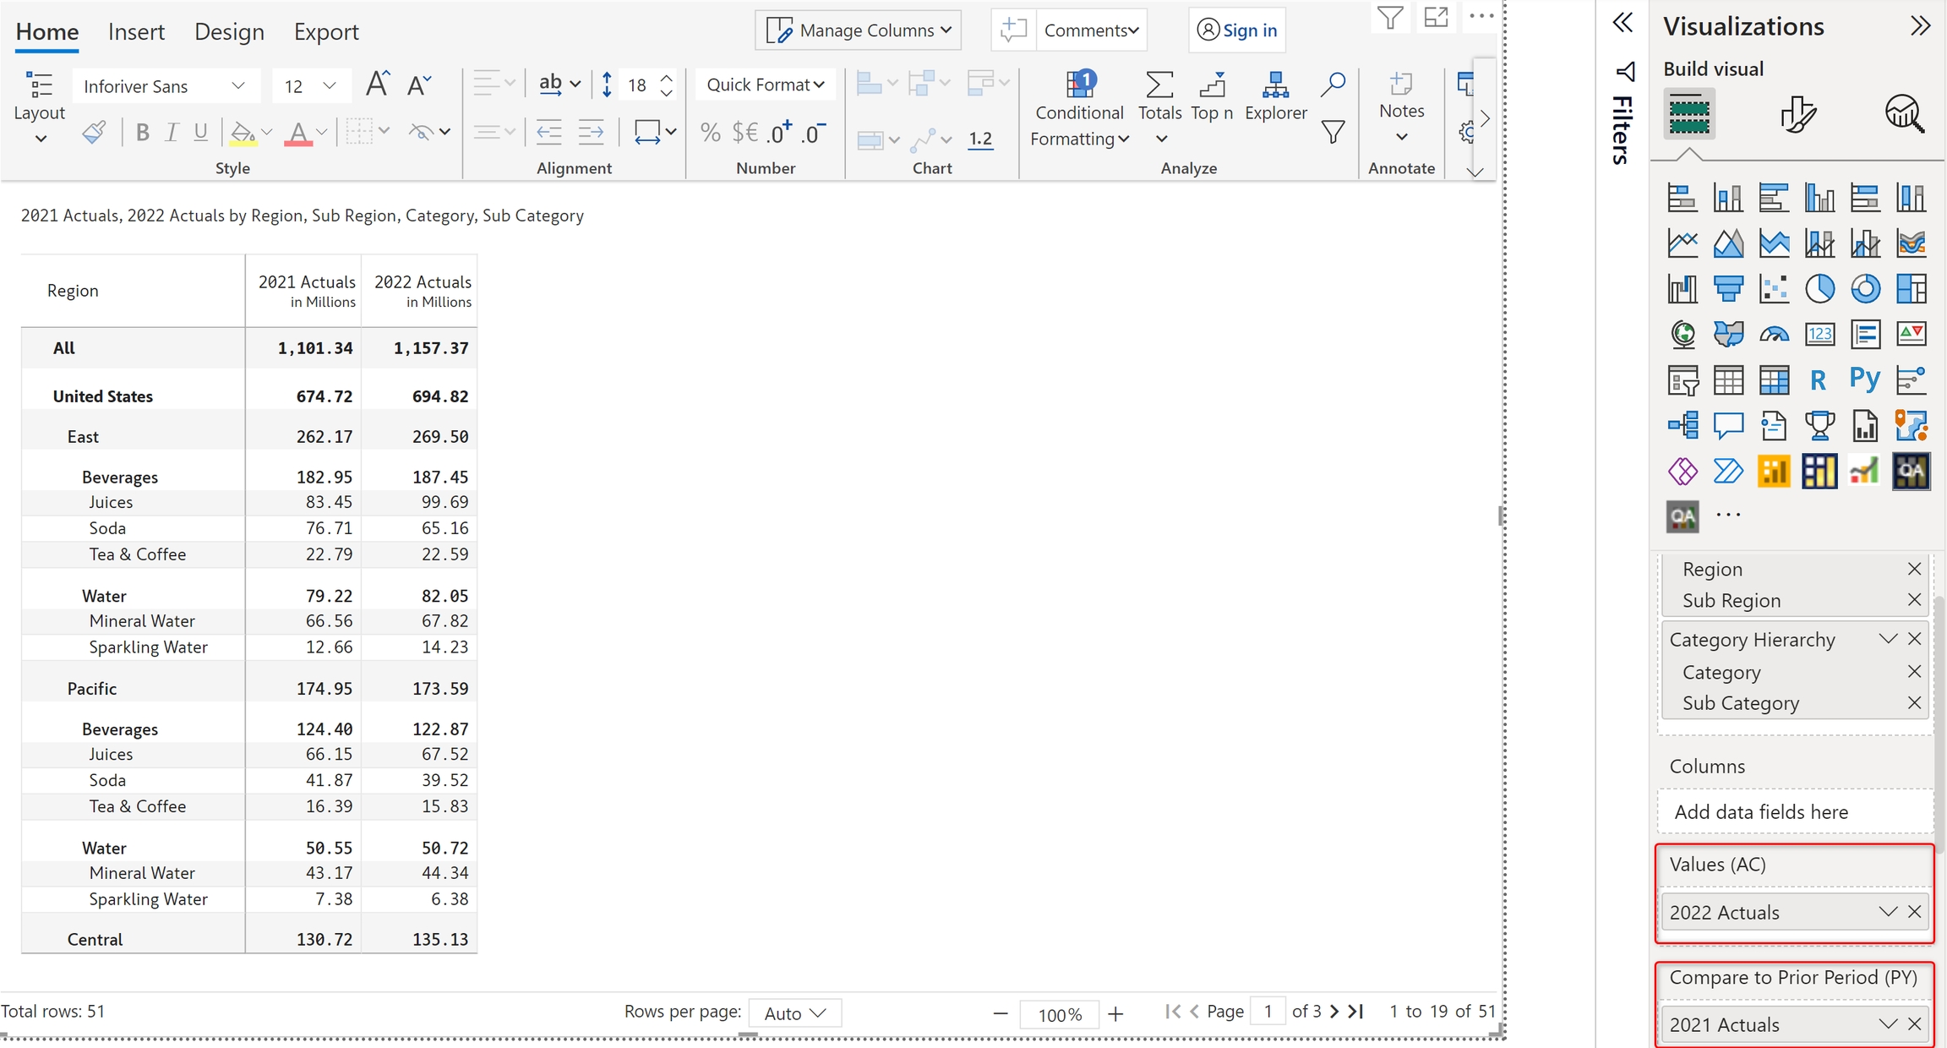Select the Python visual icon
The height and width of the screenshot is (1048, 1947).
1864,379
